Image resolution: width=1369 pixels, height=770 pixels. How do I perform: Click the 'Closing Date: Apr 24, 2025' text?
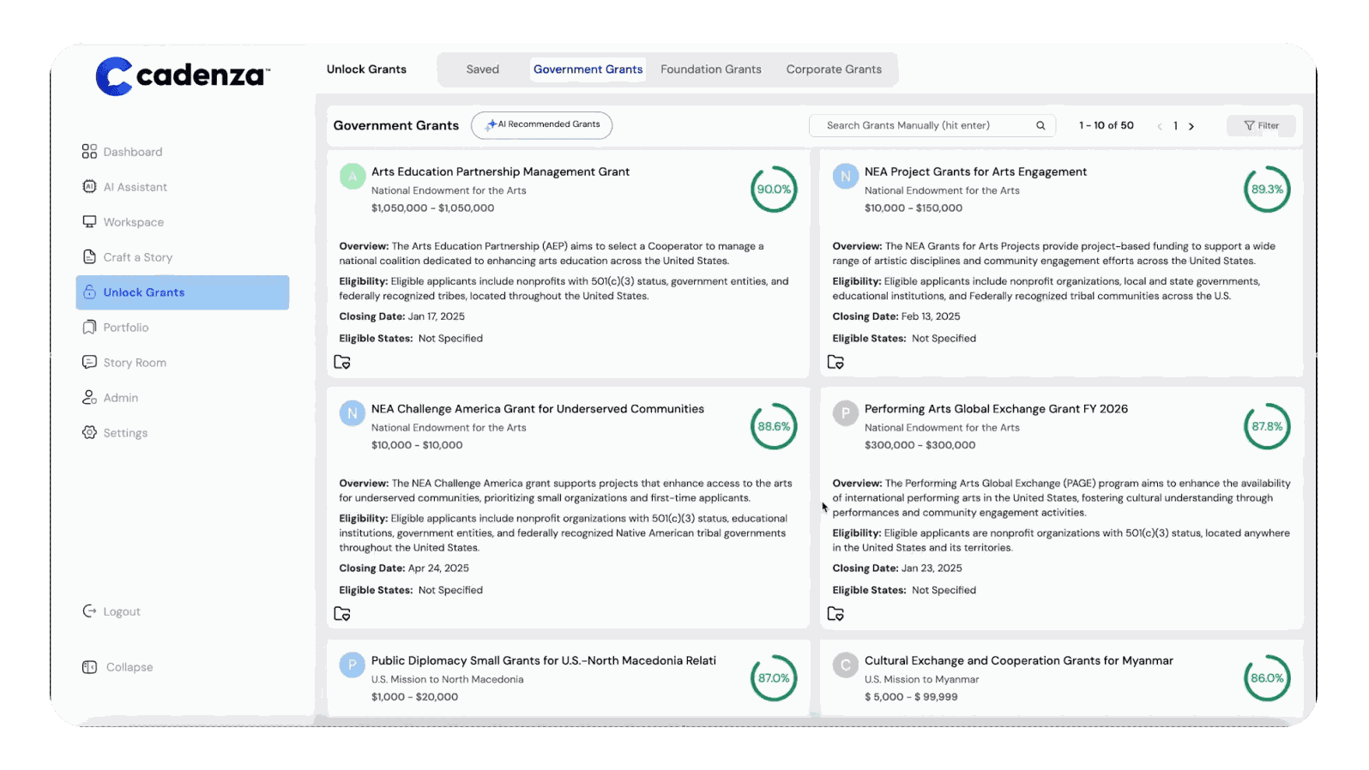click(404, 568)
